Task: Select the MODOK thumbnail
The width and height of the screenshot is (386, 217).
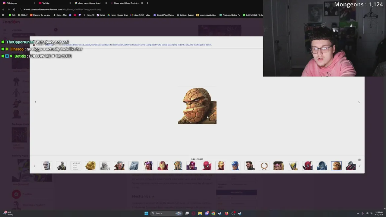Action: 278,166
